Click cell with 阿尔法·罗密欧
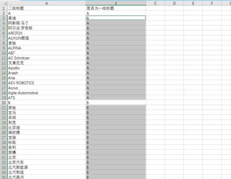 coord(47,28)
